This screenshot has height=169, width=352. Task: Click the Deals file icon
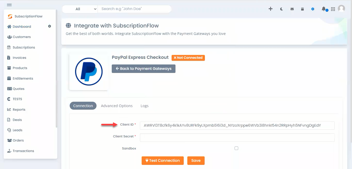pyautogui.click(x=9, y=120)
